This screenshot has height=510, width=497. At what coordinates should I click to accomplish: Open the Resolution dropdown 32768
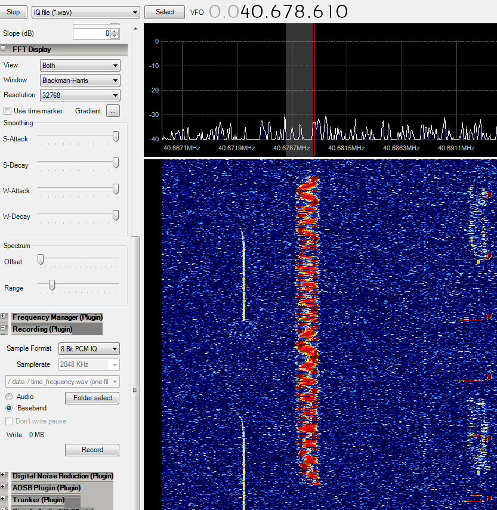[x=80, y=95]
